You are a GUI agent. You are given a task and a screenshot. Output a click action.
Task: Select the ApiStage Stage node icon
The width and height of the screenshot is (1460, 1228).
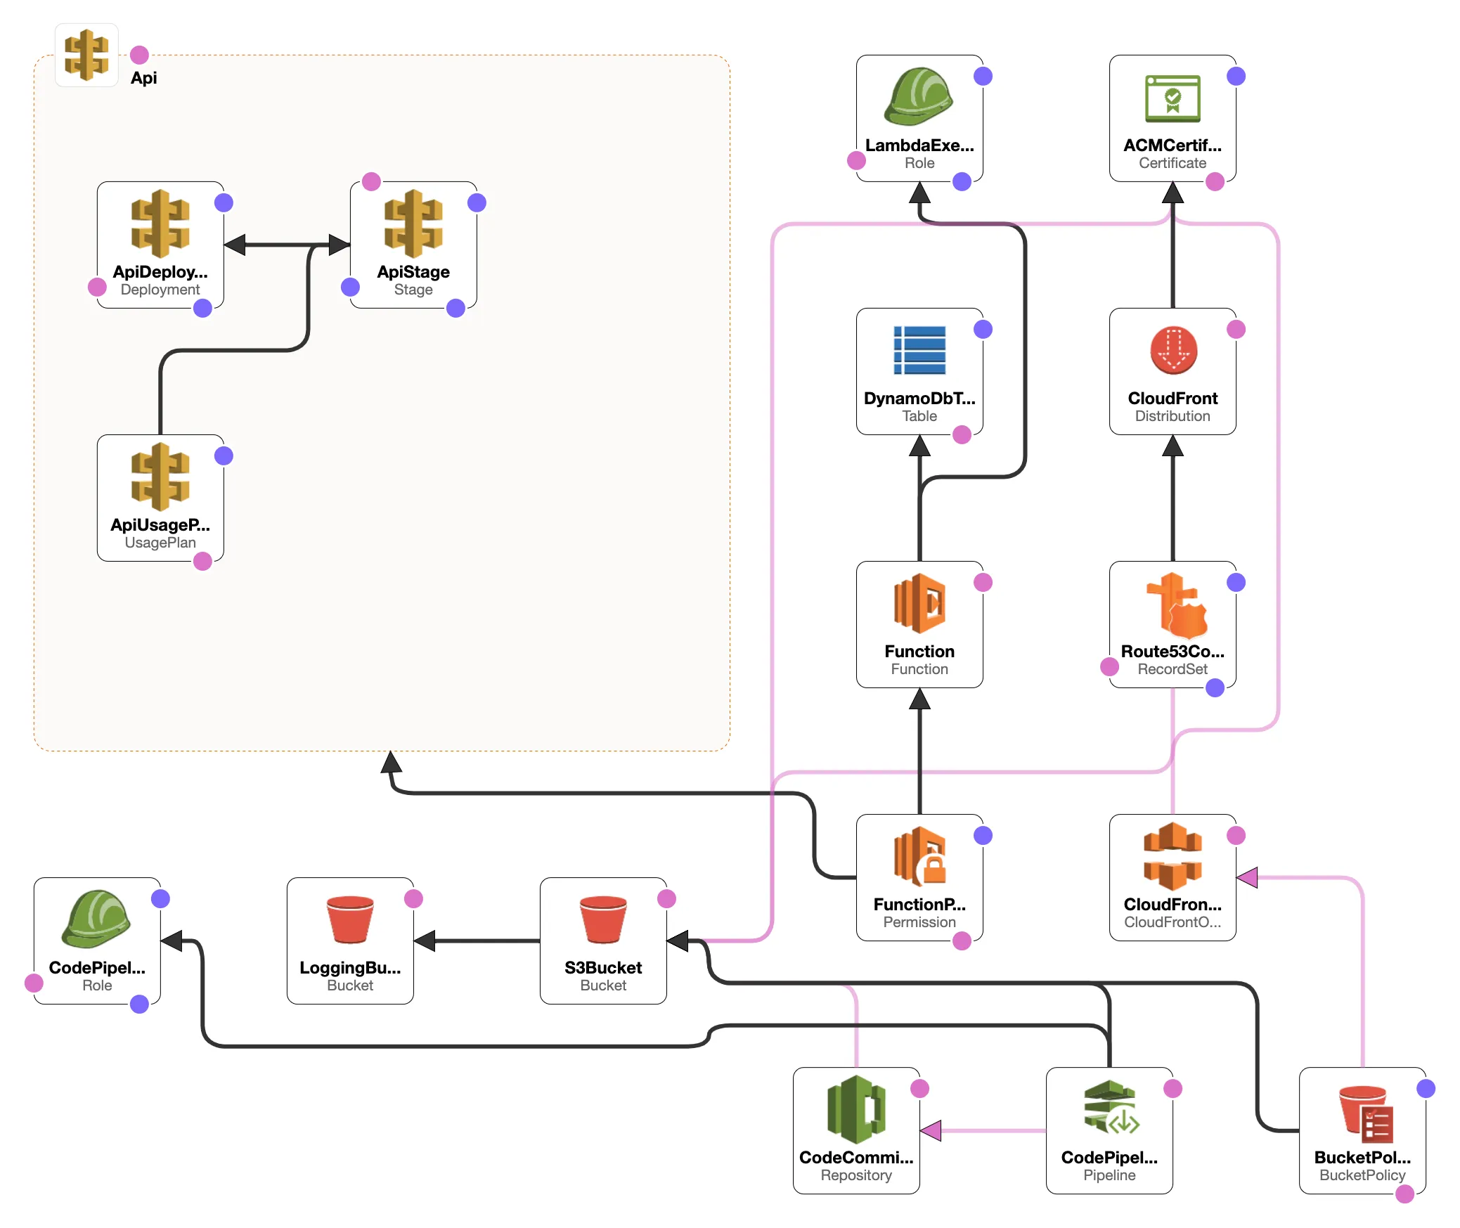tap(413, 224)
